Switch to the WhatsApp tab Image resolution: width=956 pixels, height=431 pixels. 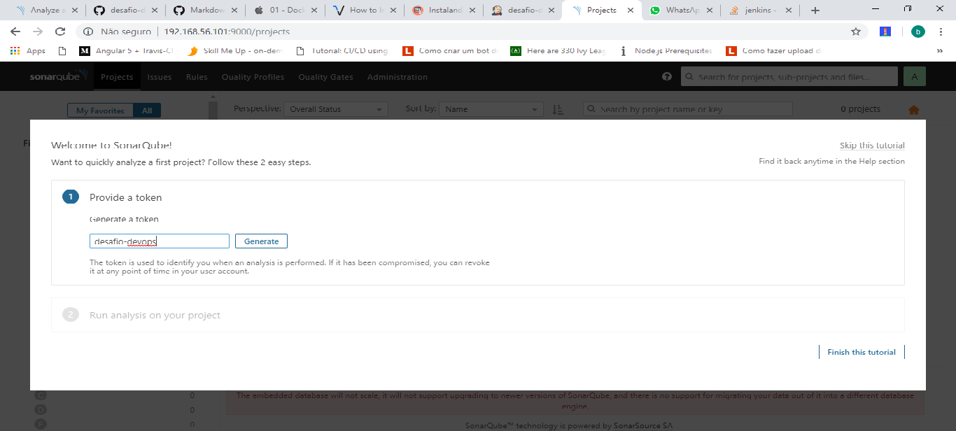pyautogui.click(x=682, y=10)
